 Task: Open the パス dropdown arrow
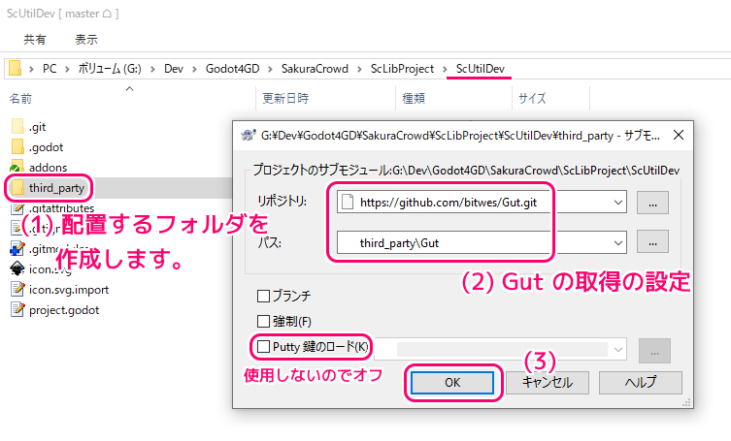click(x=618, y=243)
